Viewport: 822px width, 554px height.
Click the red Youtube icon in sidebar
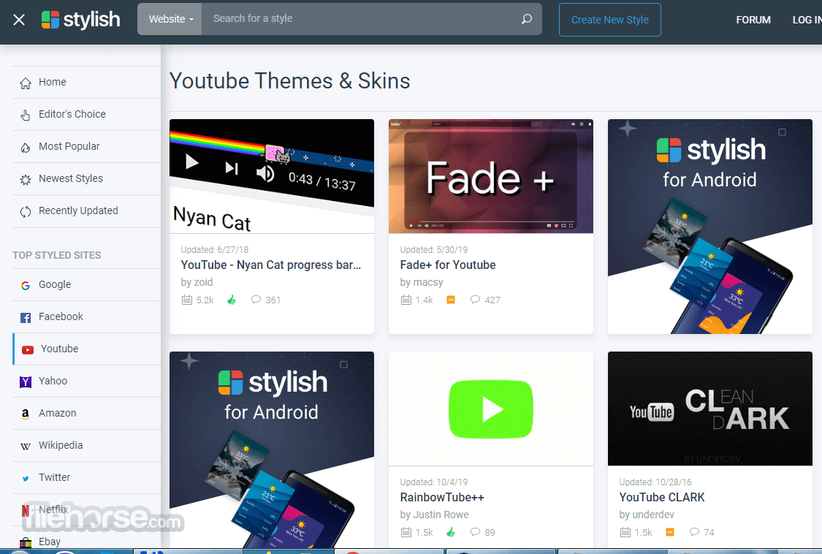coord(28,350)
